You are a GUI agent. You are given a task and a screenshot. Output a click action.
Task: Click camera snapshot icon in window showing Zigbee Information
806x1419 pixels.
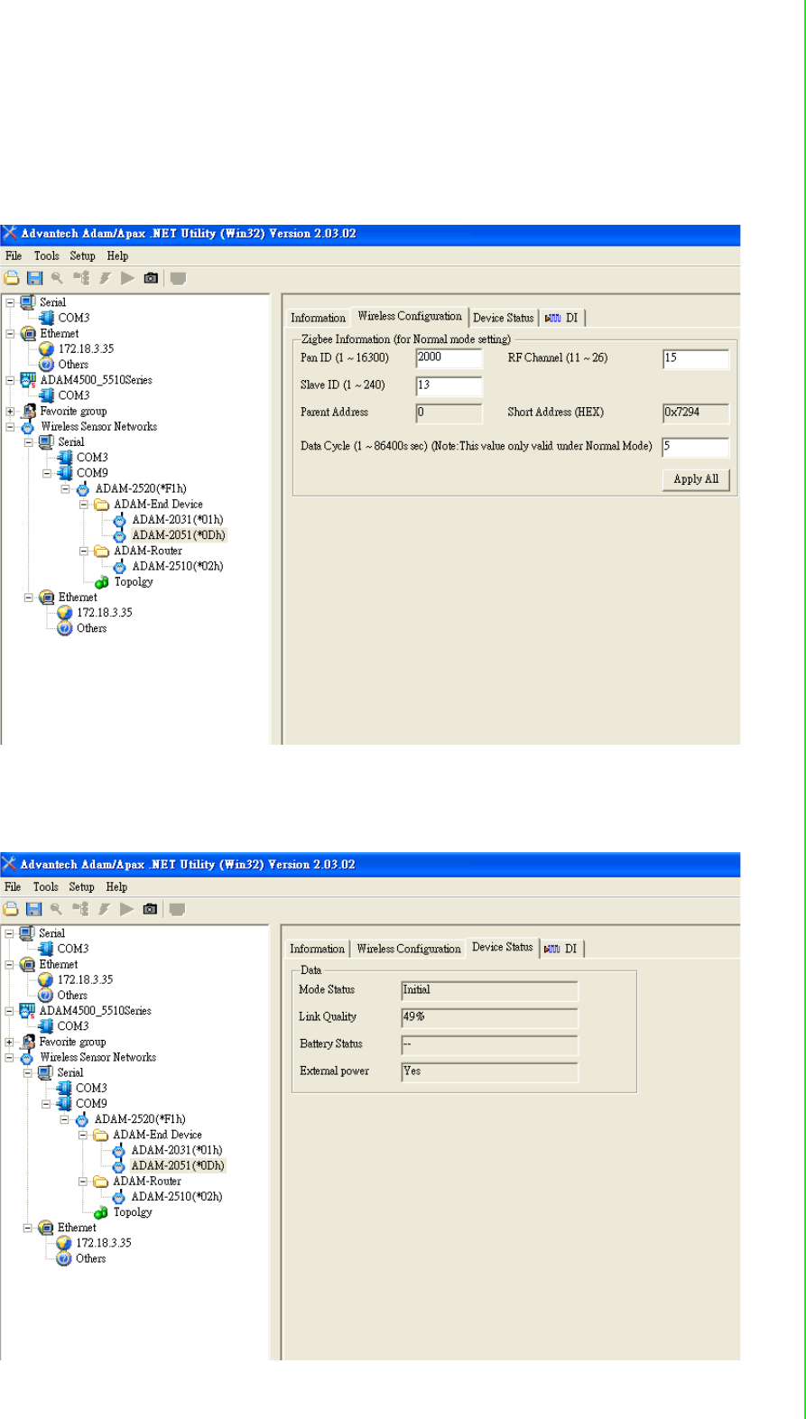point(151,278)
